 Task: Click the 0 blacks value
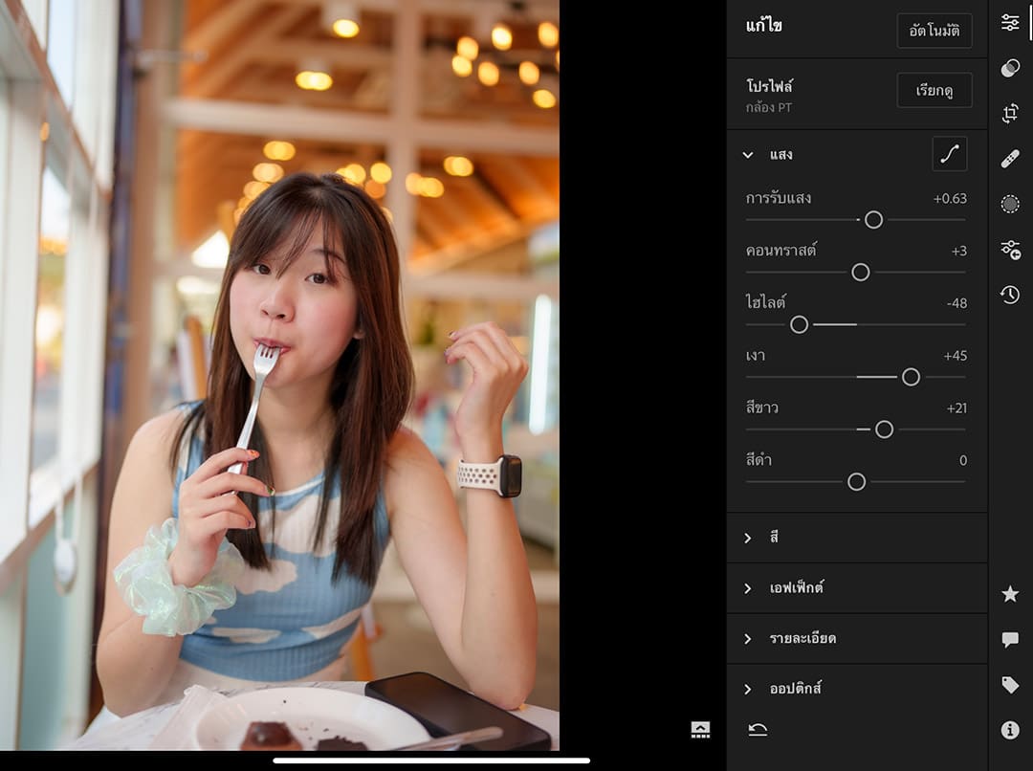963,461
